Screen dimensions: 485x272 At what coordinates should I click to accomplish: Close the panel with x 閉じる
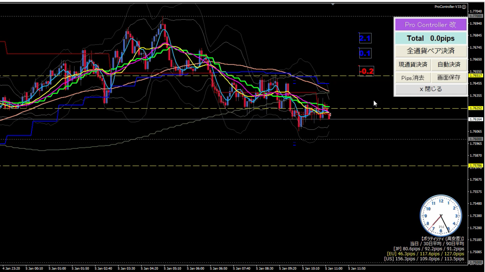coord(431,89)
